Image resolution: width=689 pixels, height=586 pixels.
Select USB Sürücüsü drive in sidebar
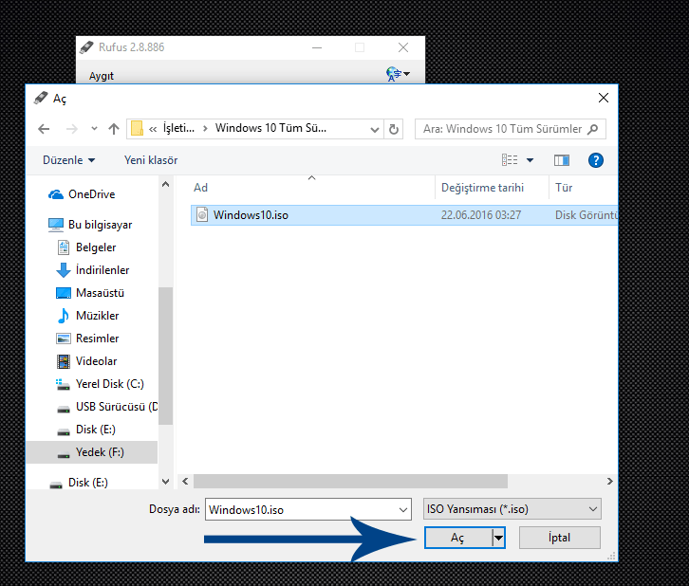(x=107, y=407)
